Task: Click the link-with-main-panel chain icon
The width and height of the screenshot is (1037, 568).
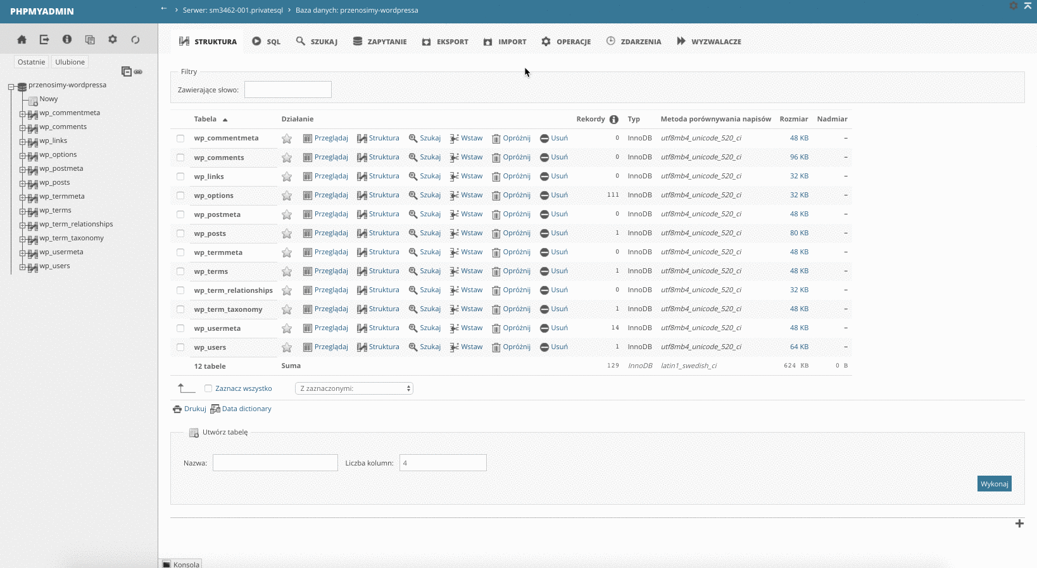Action: (x=138, y=72)
